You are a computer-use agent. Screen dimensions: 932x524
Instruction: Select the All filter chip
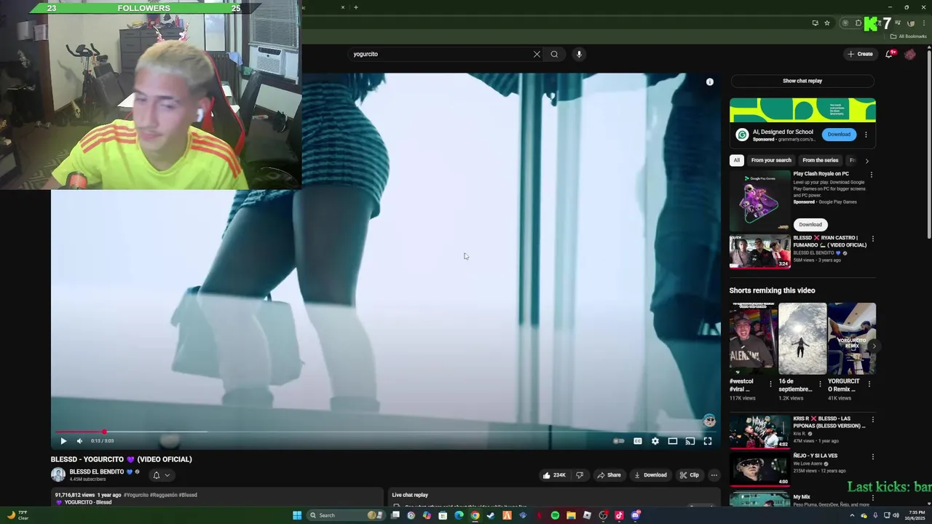(737, 160)
